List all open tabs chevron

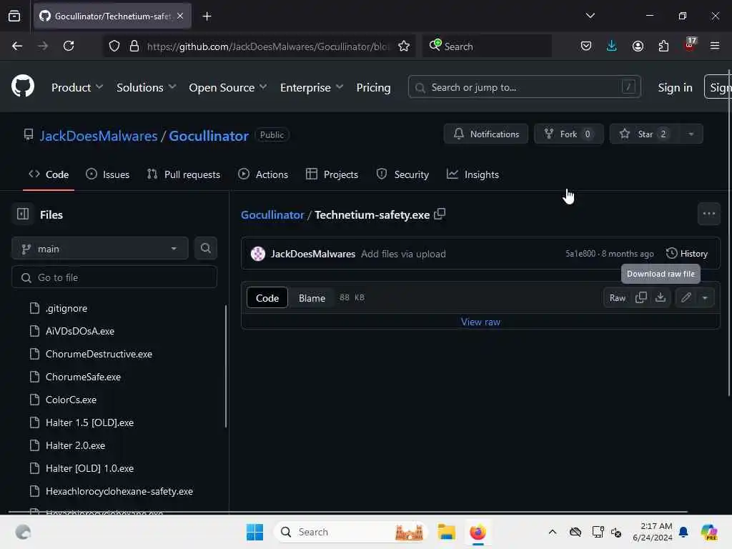coord(590,16)
